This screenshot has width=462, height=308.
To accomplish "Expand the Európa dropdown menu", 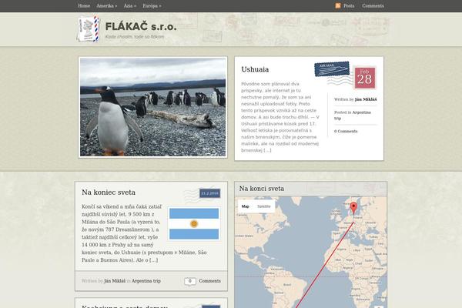I will pyautogui.click(x=152, y=6).
